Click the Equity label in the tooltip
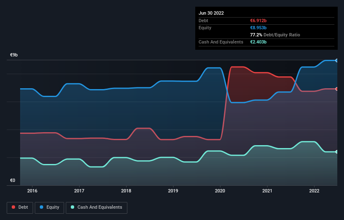The width and height of the screenshot is (344, 220). [x=205, y=28]
